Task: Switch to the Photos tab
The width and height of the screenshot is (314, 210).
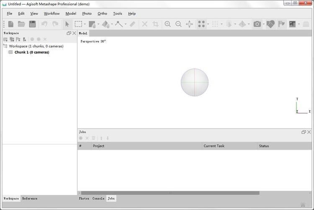Action: tap(84, 198)
